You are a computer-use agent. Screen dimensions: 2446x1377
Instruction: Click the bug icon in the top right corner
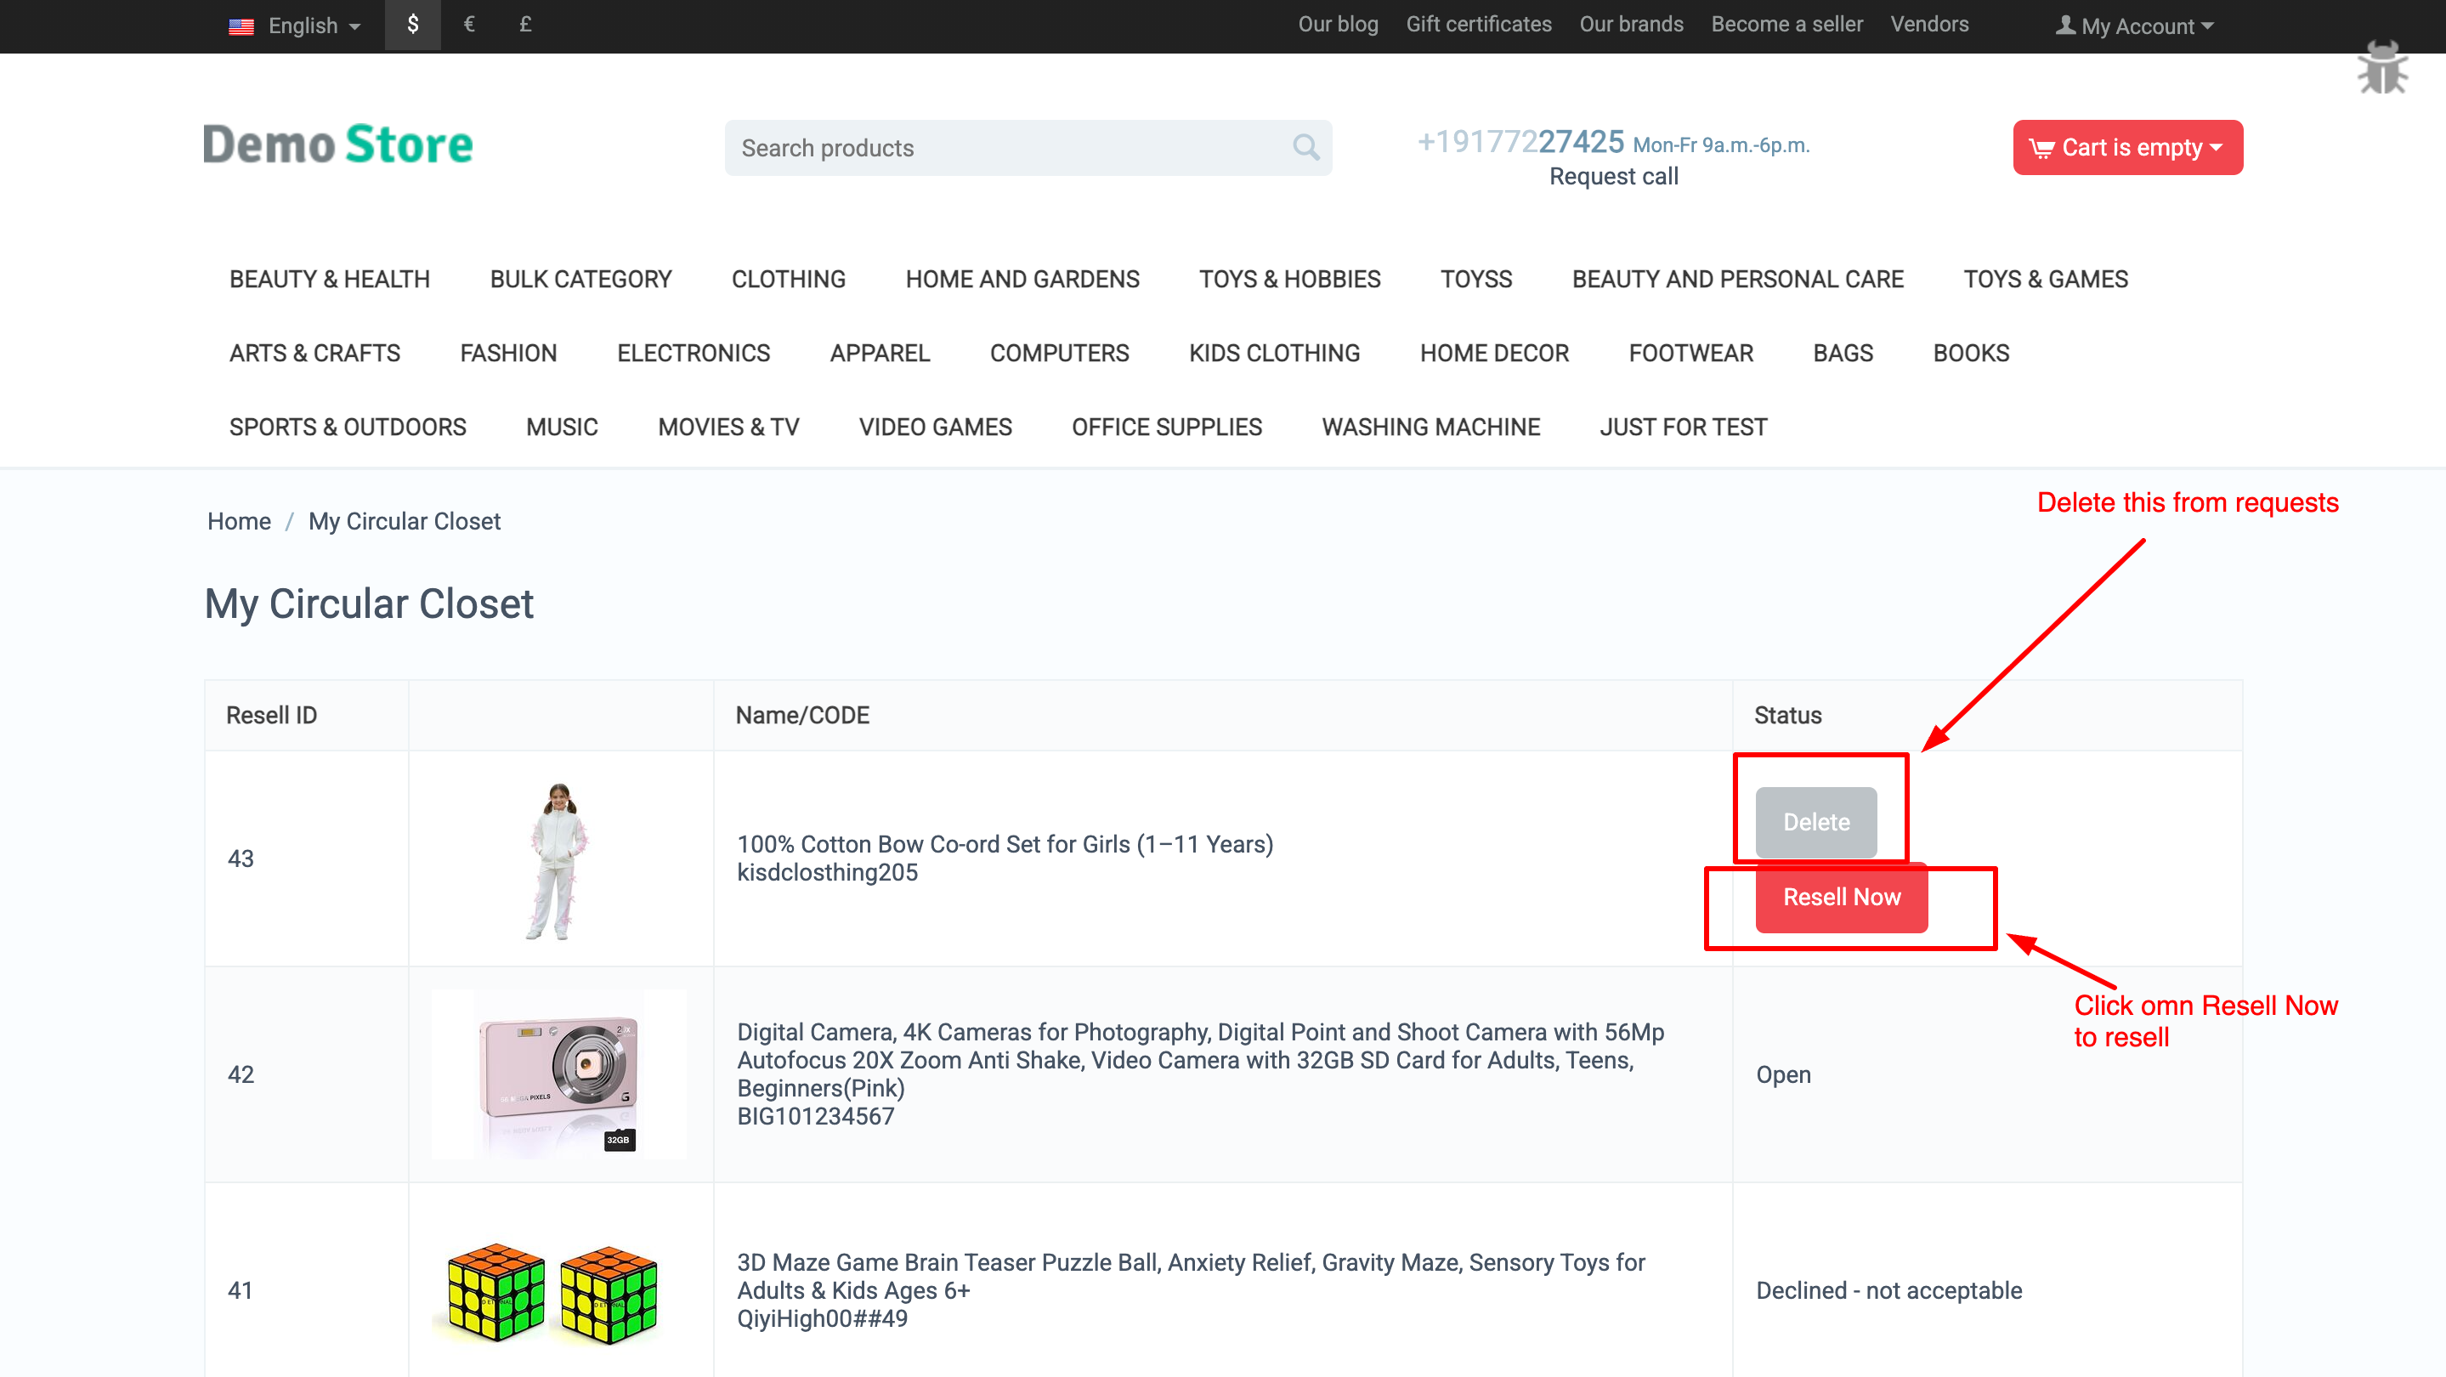[x=2384, y=66]
